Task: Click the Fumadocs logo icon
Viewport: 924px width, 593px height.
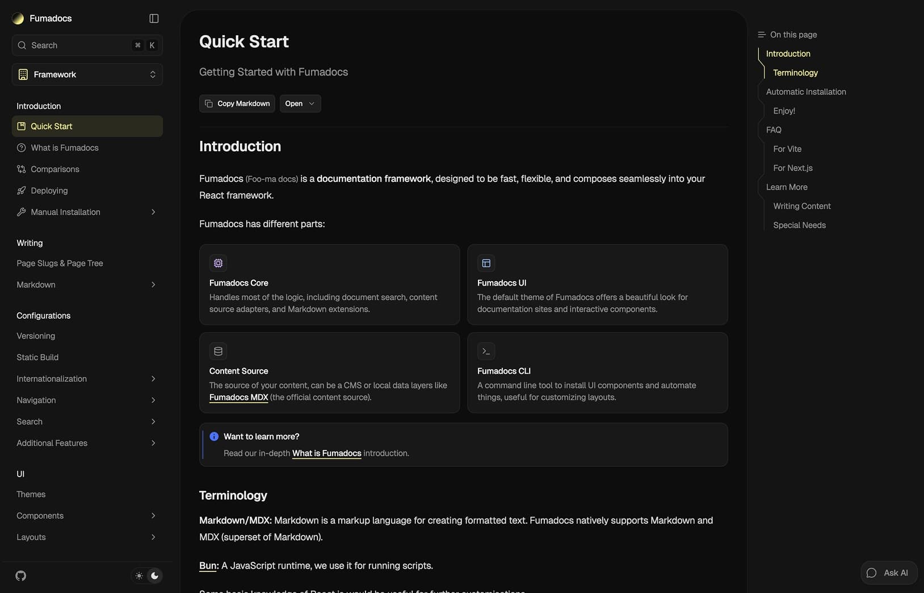Action: (x=18, y=19)
